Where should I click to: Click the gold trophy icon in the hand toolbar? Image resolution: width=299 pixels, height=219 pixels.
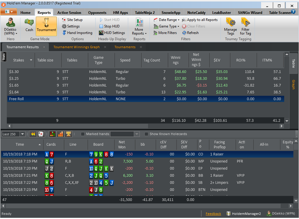[68, 134]
